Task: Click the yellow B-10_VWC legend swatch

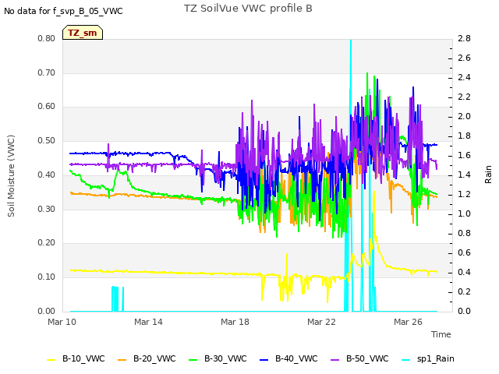Action: (51, 359)
